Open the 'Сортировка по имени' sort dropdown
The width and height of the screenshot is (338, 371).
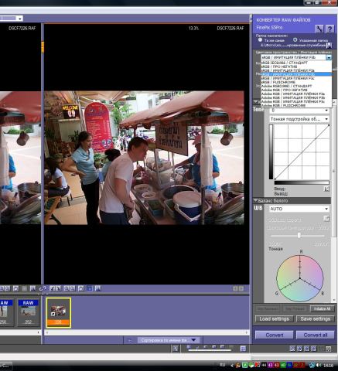(169, 340)
